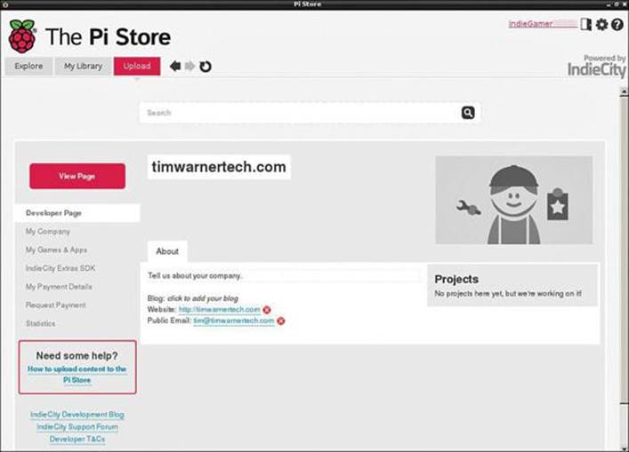Click the 'Powered by' text

(604, 58)
